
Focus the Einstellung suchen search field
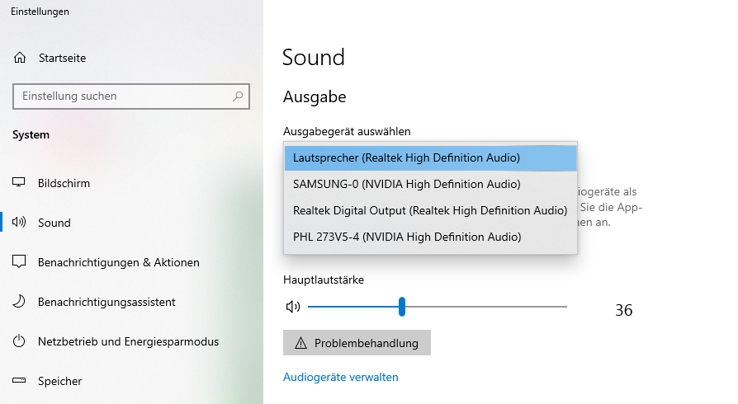tap(131, 96)
